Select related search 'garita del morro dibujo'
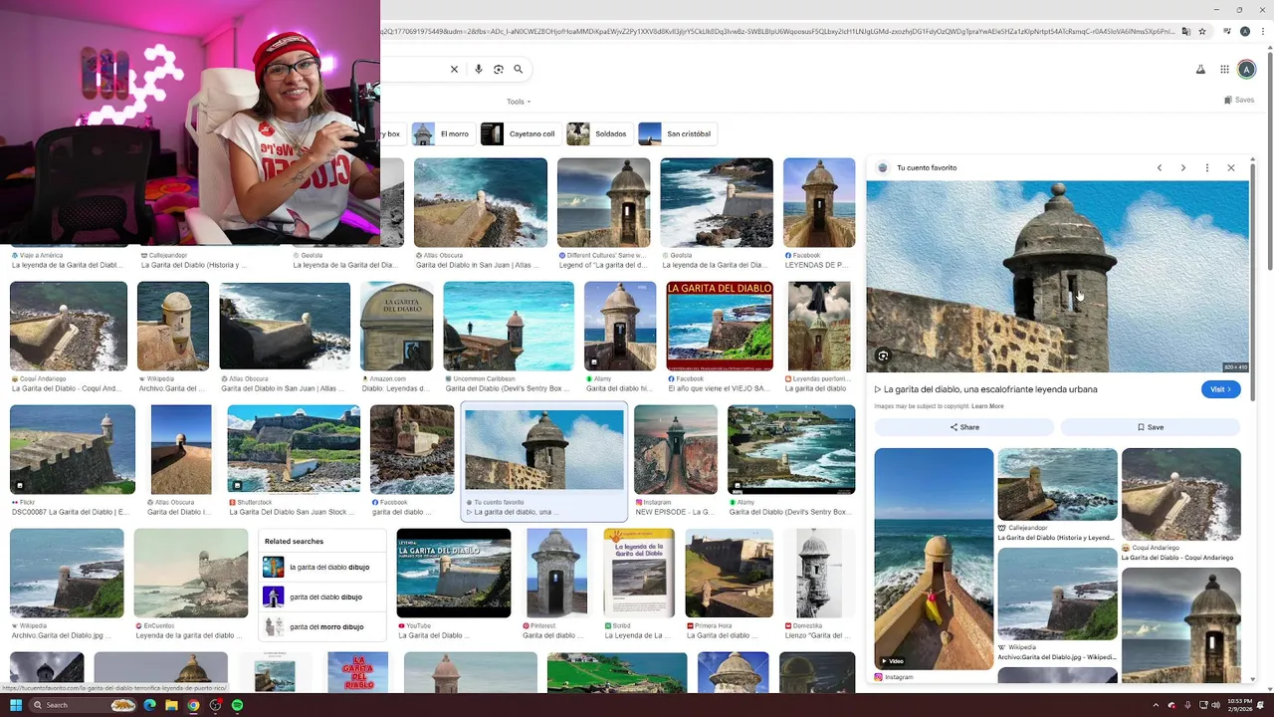 (x=321, y=627)
